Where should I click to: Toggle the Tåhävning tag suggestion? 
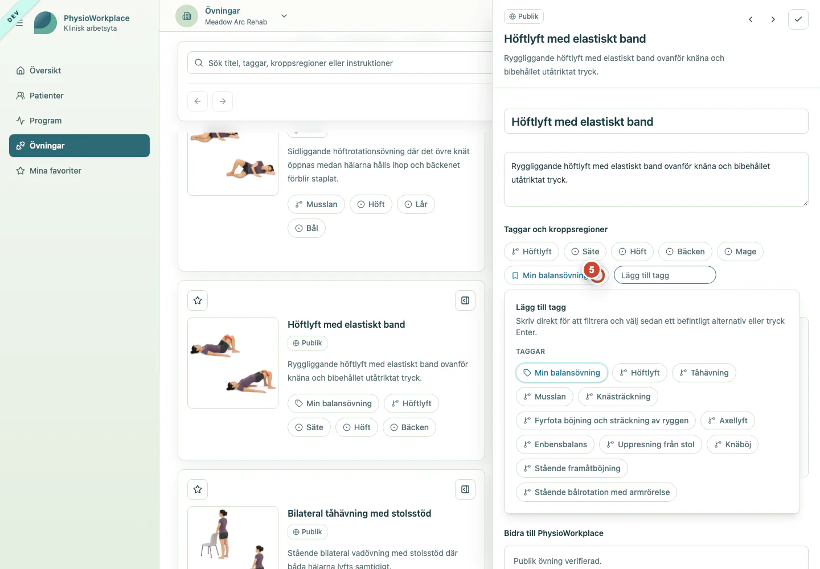click(704, 373)
